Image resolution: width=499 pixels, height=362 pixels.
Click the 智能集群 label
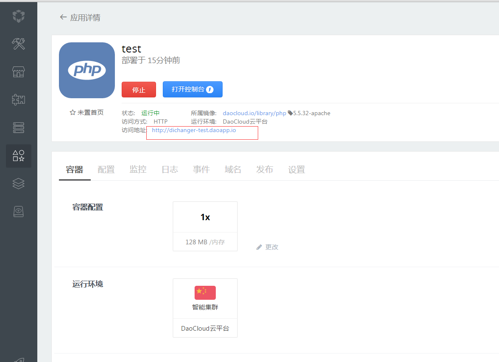point(205,307)
